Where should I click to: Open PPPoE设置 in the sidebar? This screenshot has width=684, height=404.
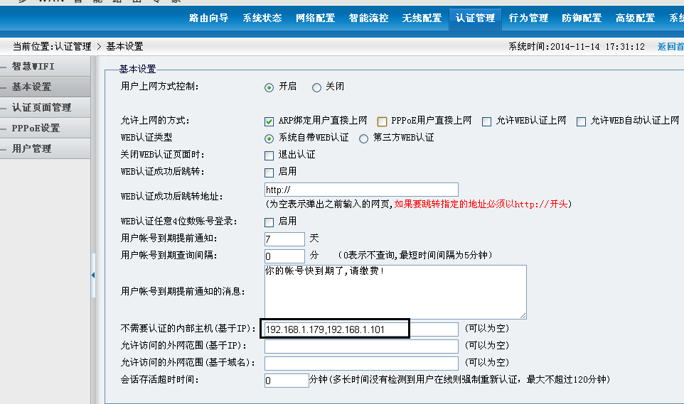[x=36, y=129]
